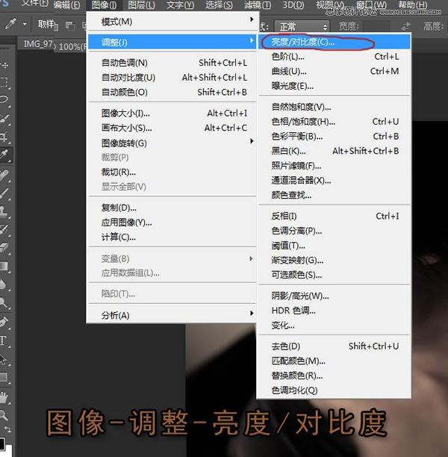Image resolution: width=448 pixels, height=457 pixels.
Task: Select the Lasso tool
Action: [4, 100]
